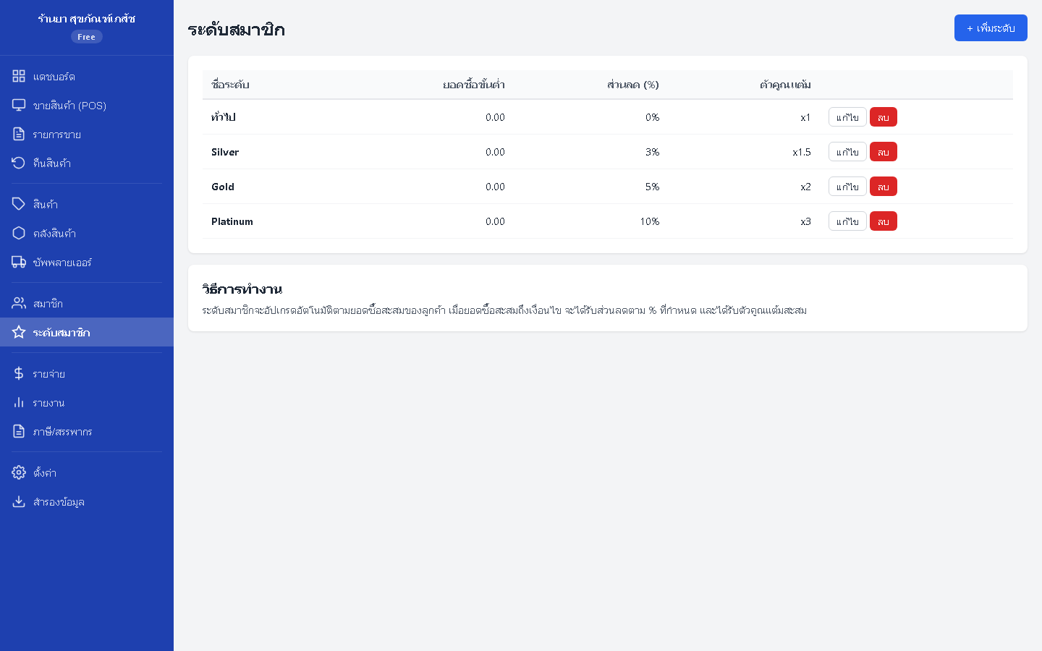Screen dimensions: 1042x651
Task: Click the dashboard grid icon in sidebar
Action: pos(19,76)
